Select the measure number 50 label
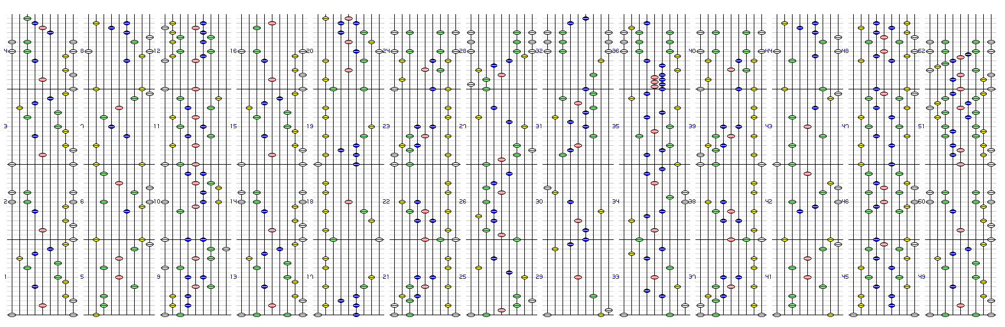1005x327 pixels. [921, 202]
